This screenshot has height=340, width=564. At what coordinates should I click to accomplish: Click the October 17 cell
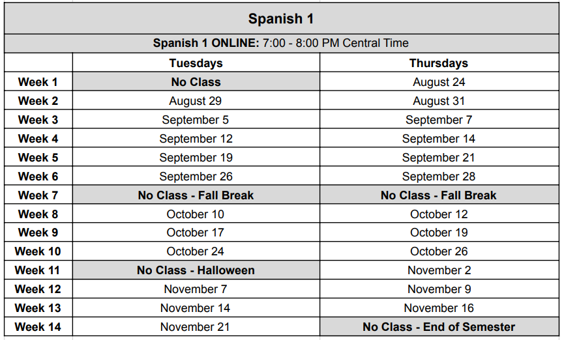(x=196, y=232)
